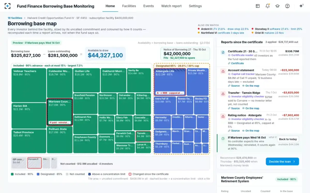Show Rating notice Aldergate On the map
Screen dimensions: 310x193
click(251, 131)
